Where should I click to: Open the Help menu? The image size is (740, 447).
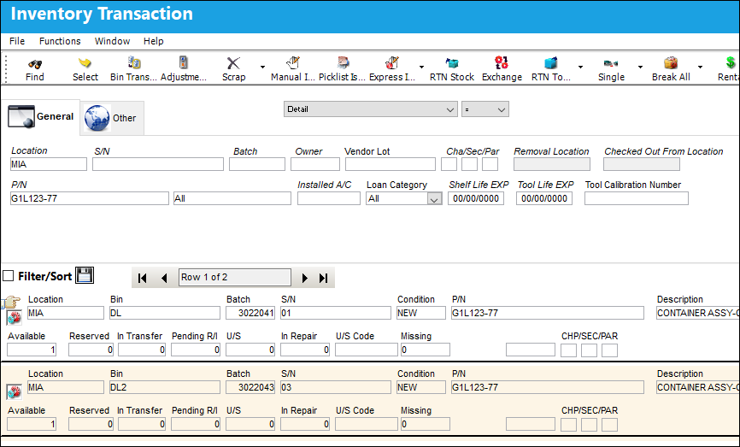153,41
